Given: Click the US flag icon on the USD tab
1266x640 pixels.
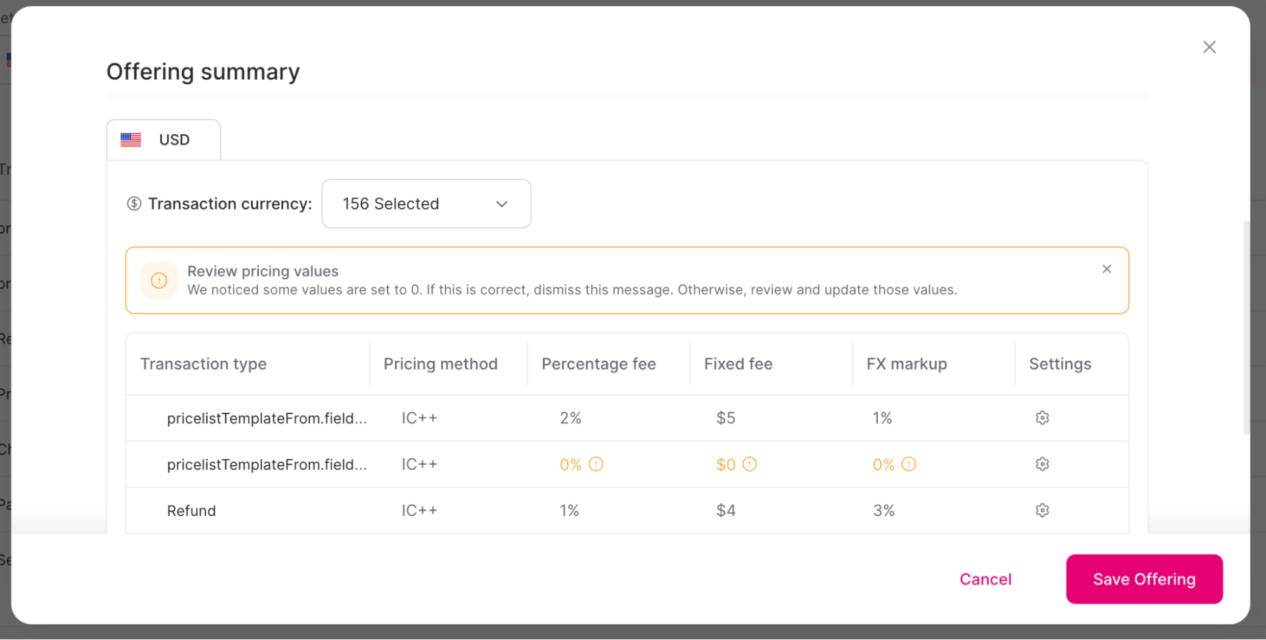Looking at the screenshot, I should (x=130, y=139).
